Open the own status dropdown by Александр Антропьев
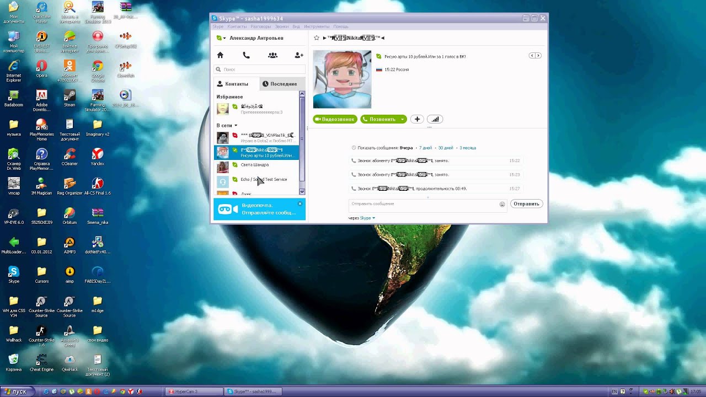This screenshot has width=706, height=397. click(x=221, y=38)
